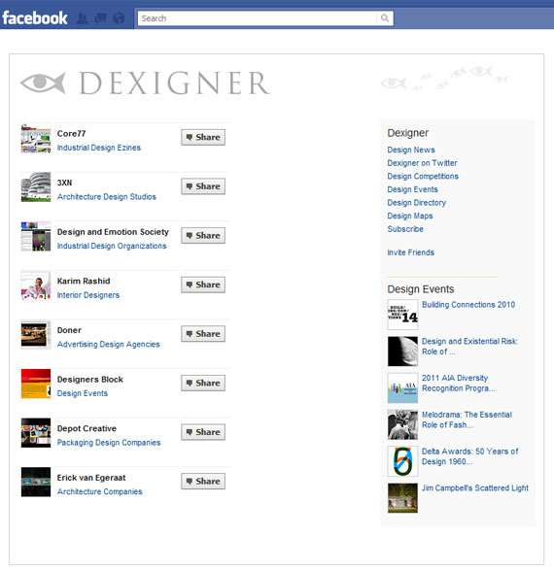Open the Melodrama event thumbnail
This screenshot has height=570, width=554.
(402, 424)
